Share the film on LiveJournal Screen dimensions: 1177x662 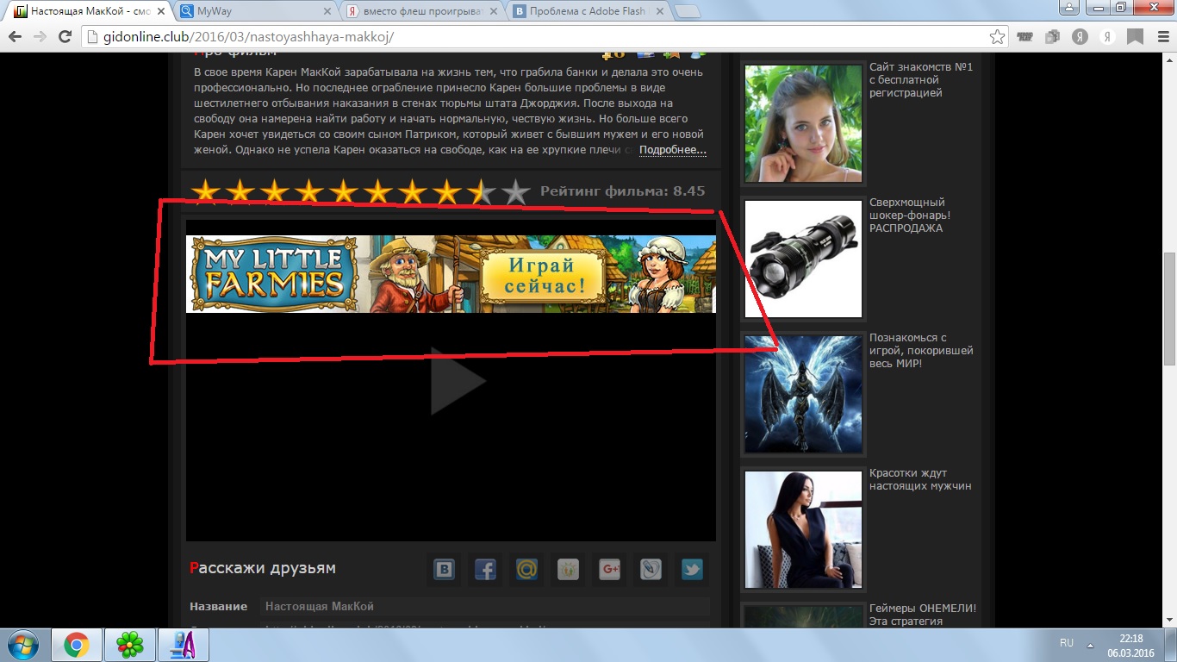pos(651,569)
